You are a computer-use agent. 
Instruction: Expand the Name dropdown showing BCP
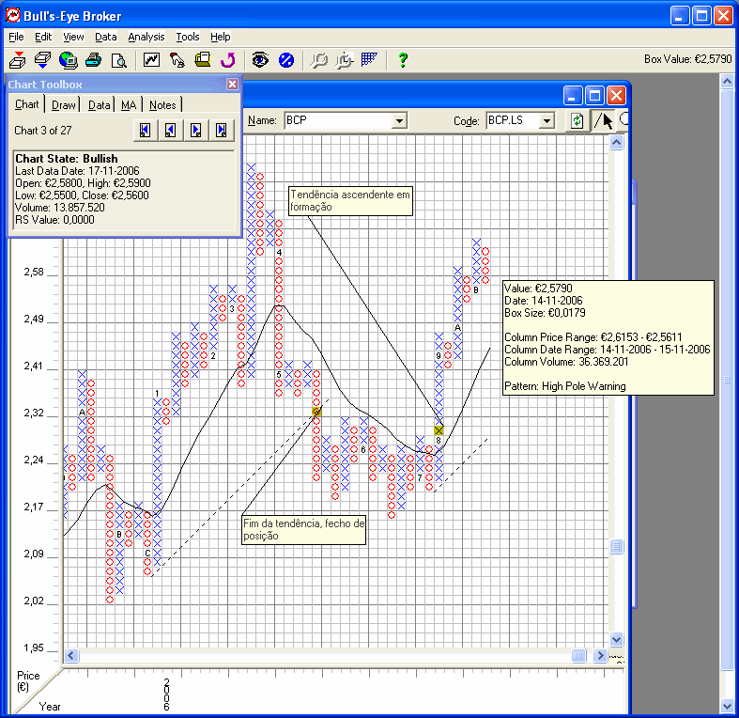[399, 121]
